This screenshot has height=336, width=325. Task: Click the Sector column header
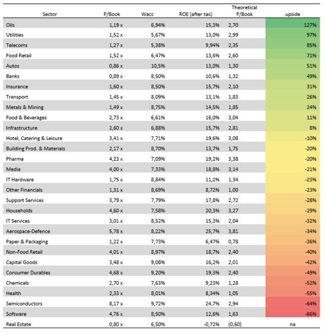(x=49, y=15)
